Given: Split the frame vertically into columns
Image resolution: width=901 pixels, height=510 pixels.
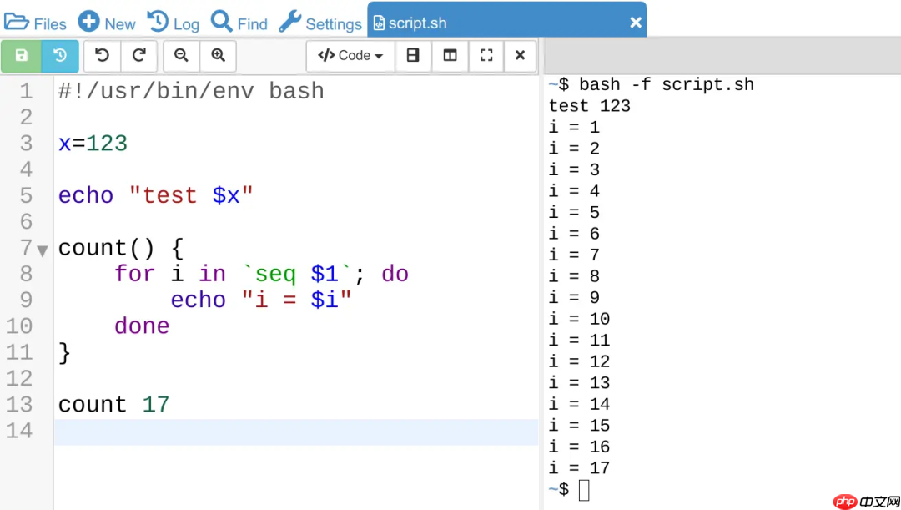Looking at the screenshot, I should pyautogui.click(x=450, y=56).
